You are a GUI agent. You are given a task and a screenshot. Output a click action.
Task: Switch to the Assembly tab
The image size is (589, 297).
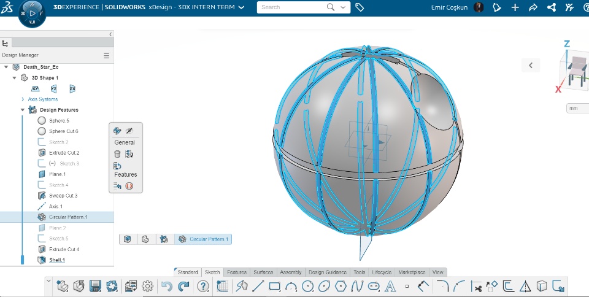pos(291,272)
